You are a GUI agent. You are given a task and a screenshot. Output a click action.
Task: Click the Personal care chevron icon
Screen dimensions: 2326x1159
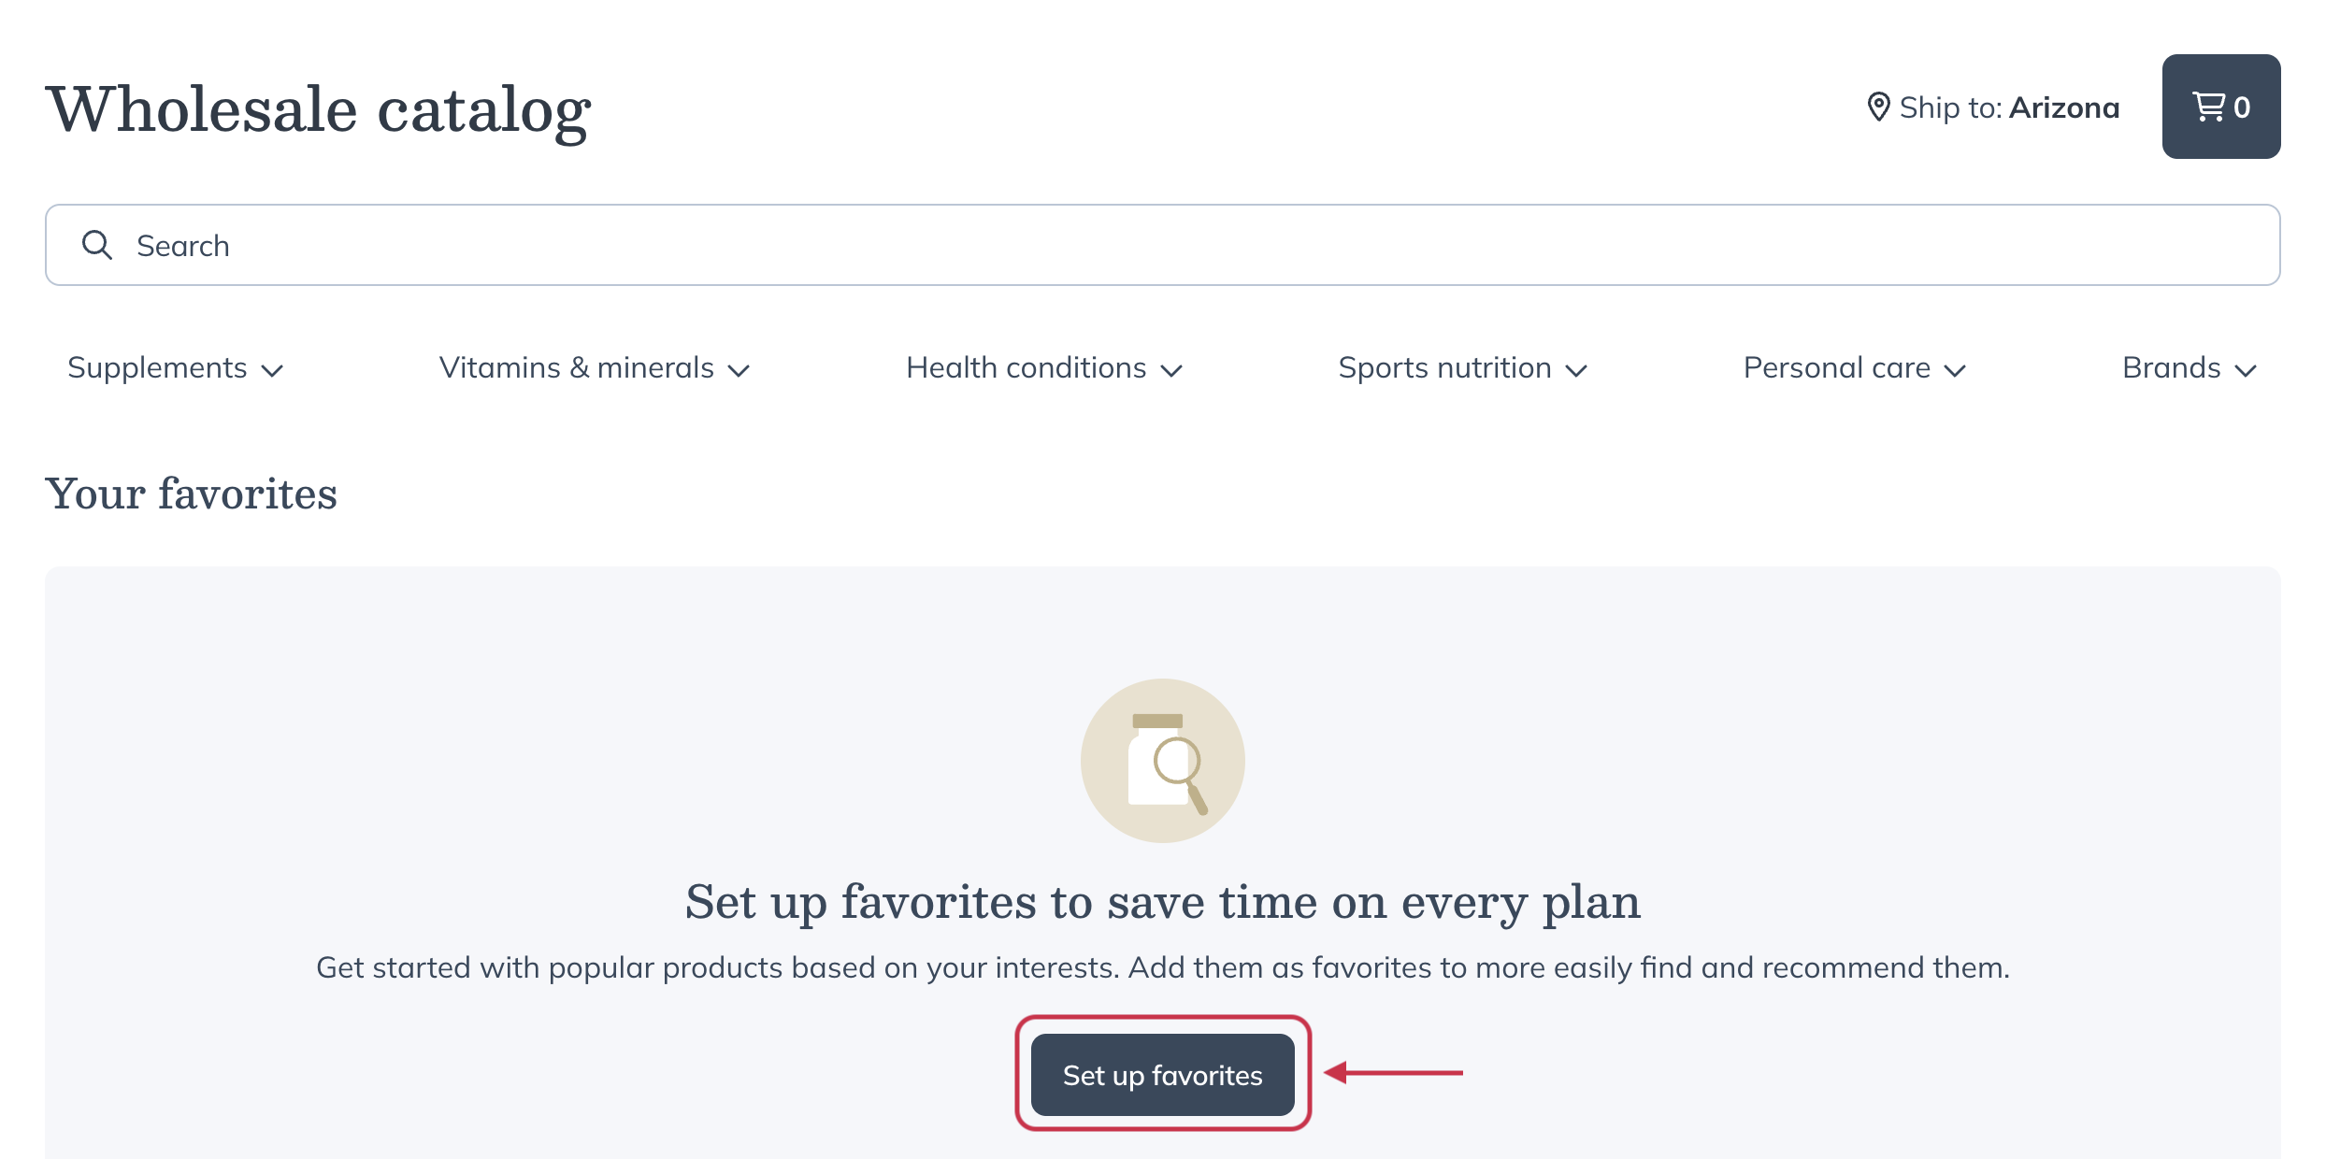click(1957, 370)
